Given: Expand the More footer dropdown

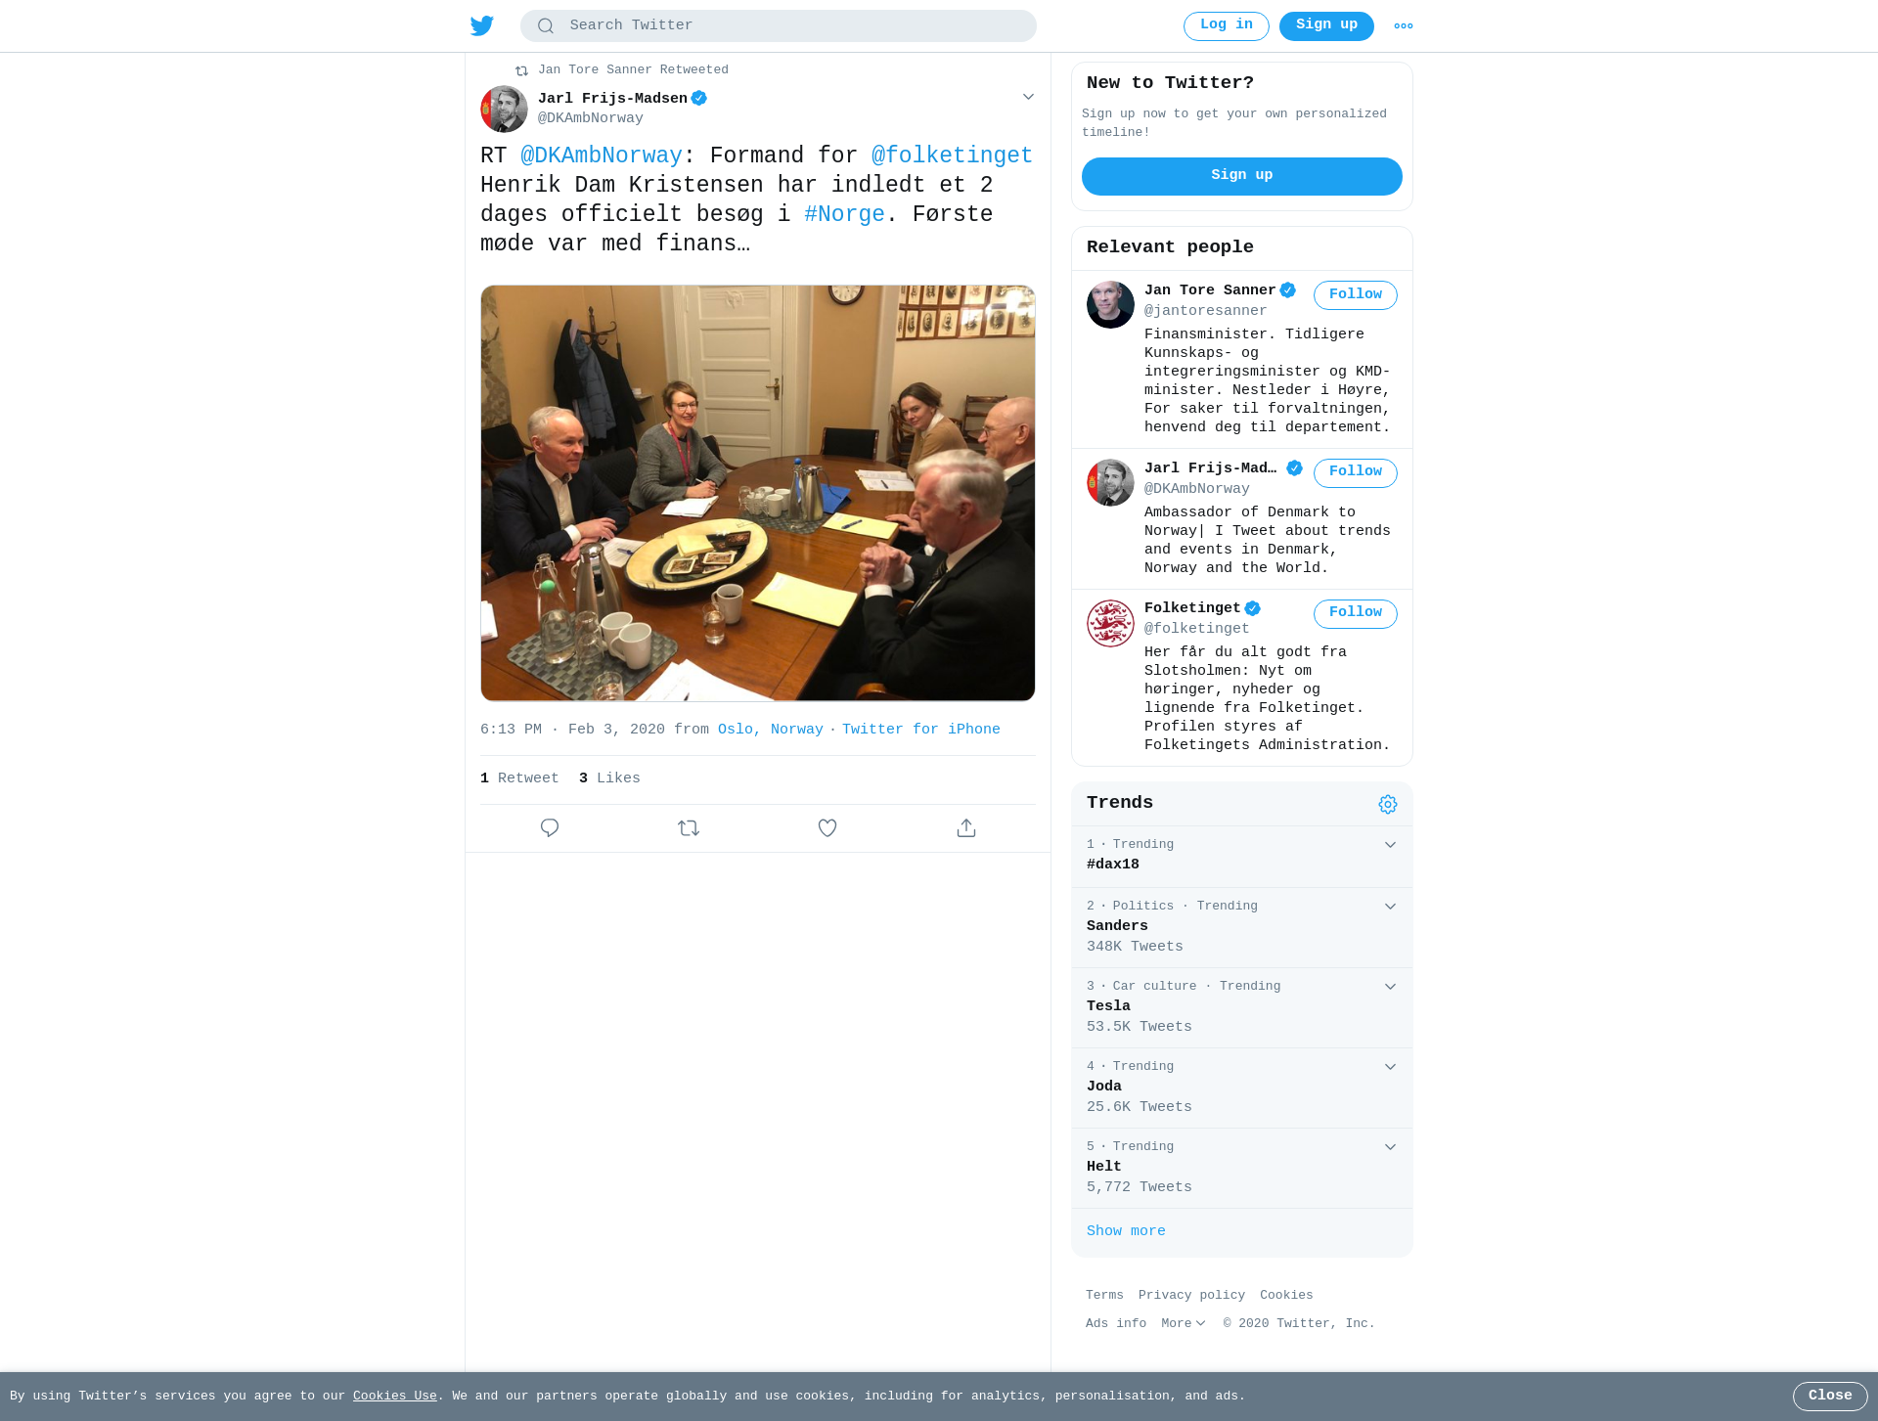Looking at the screenshot, I should pyautogui.click(x=1184, y=1323).
